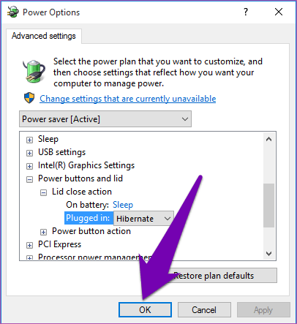Expand the Sleep tree node
The width and height of the screenshot is (297, 324).
click(29, 140)
